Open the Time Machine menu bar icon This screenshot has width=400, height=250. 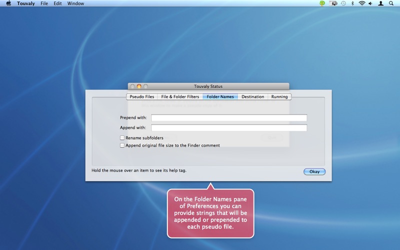coord(343,3)
